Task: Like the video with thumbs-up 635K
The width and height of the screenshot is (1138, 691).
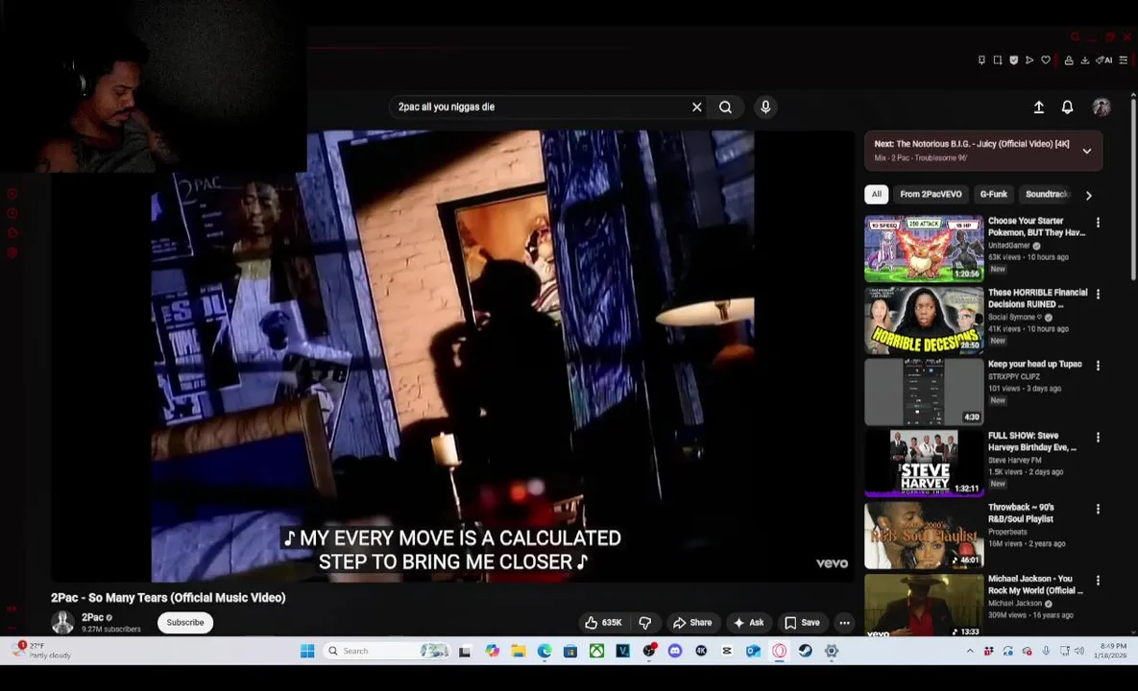Action: click(603, 623)
